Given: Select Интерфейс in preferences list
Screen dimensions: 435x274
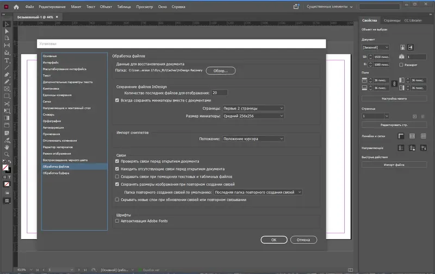Looking at the screenshot, I should click(51, 62).
